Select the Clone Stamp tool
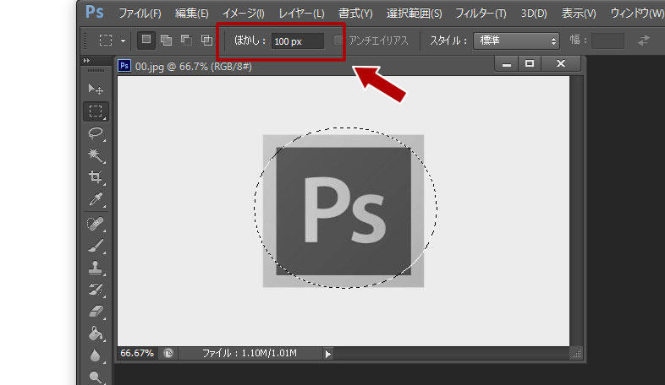 tap(96, 268)
